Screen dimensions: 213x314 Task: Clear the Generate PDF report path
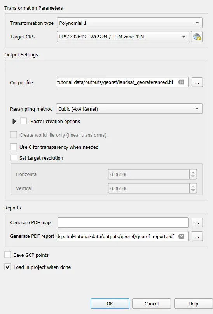pyautogui.click(x=181, y=236)
